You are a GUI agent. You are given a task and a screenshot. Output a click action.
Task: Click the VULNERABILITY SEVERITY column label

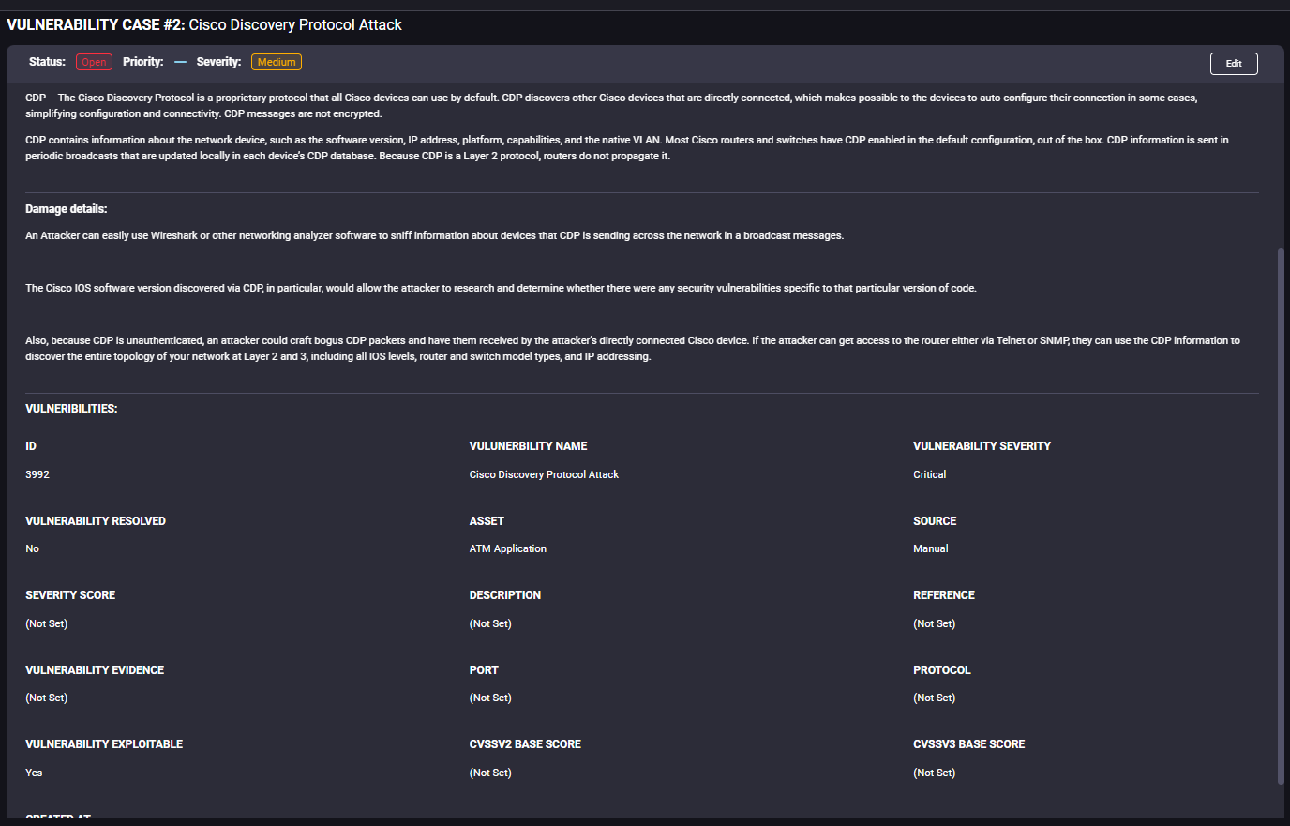click(x=982, y=446)
